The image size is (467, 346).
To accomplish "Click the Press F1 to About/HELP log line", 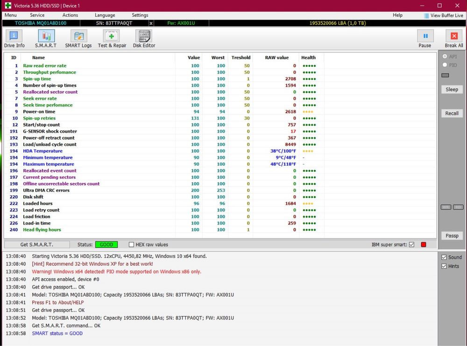I will (x=58, y=303).
